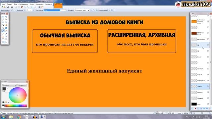Select the Color Picker tool
212x119 pixels.
(6, 34)
